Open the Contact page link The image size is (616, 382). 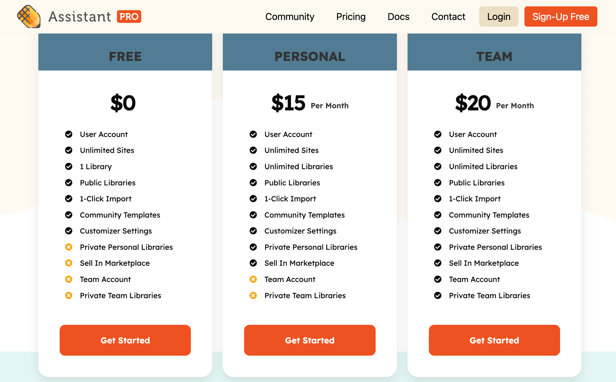(448, 16)
